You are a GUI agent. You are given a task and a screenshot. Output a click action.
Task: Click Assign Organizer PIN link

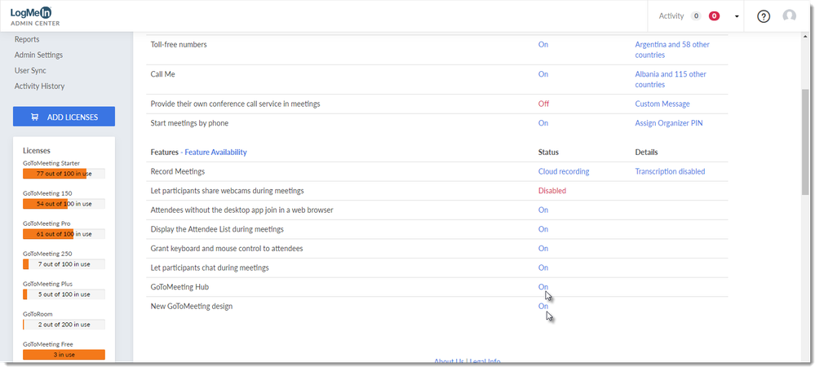click(669, 123)
